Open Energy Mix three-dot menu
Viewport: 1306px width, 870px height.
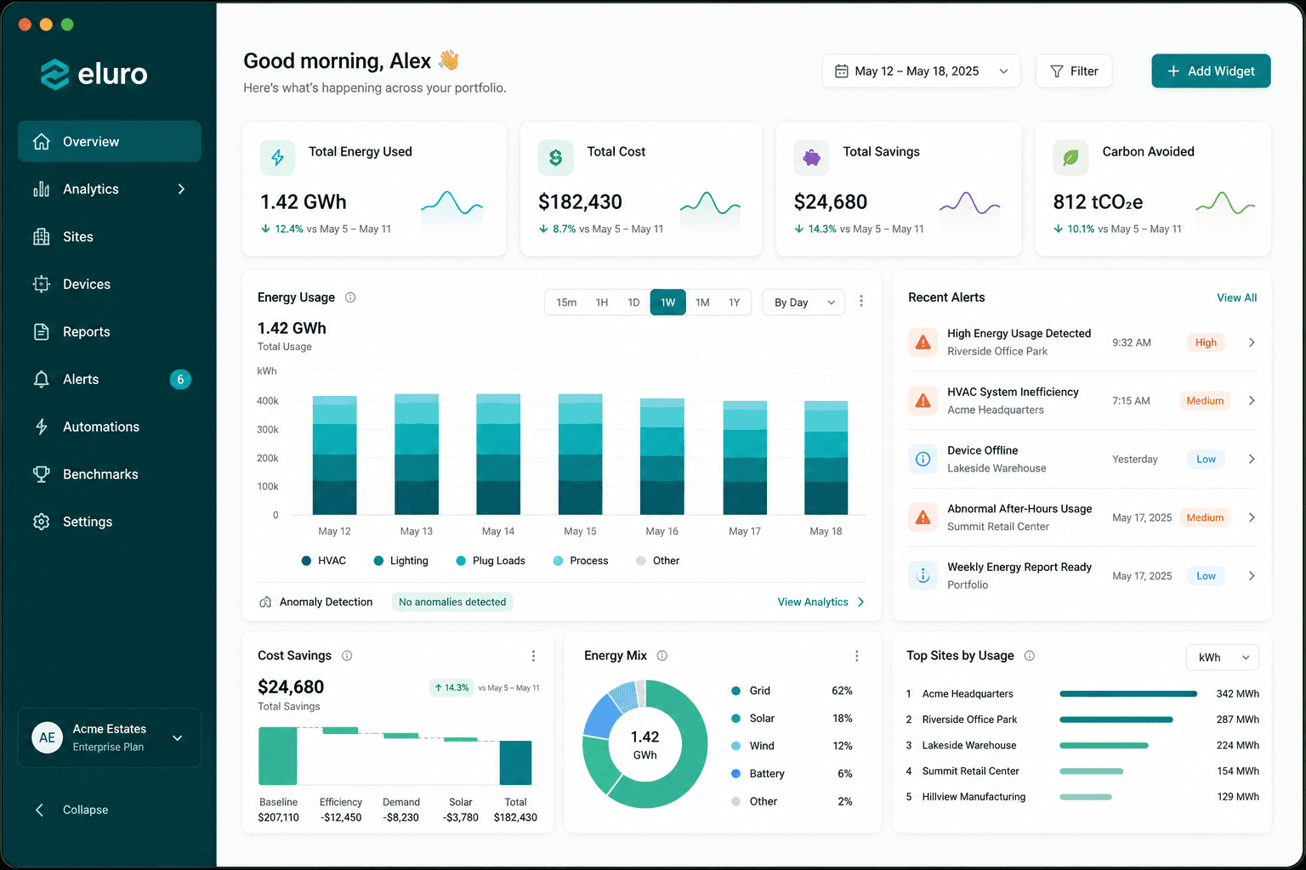coord(856,656)
